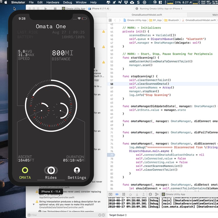Image resolution: width=218 pixels, height=218 pixels.
Task: Click Omata Utility App process in debug bar
Action: tap(173, 194)
